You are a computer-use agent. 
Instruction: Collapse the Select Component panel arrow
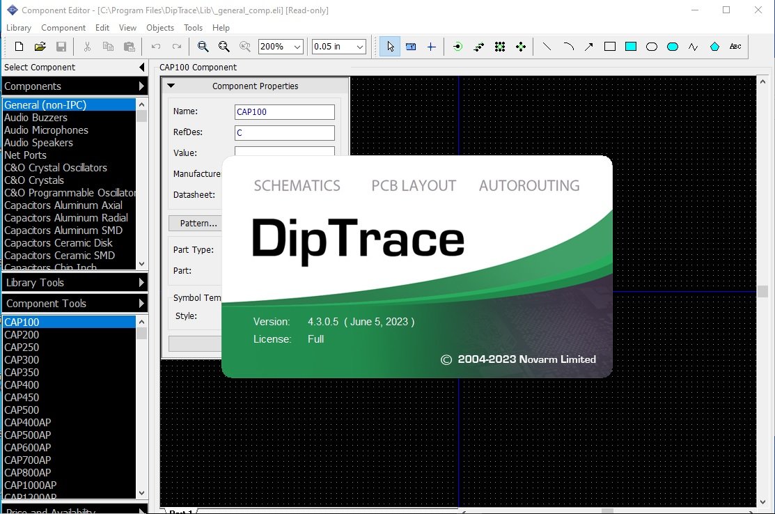pos(142,68)
